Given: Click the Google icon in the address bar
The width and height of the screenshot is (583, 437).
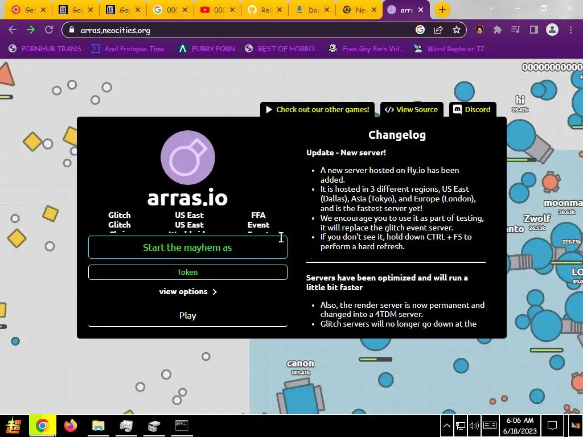Looking at the screenshot, I should point(420,30).
